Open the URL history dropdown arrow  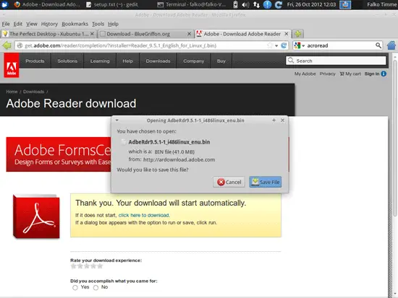276,46
